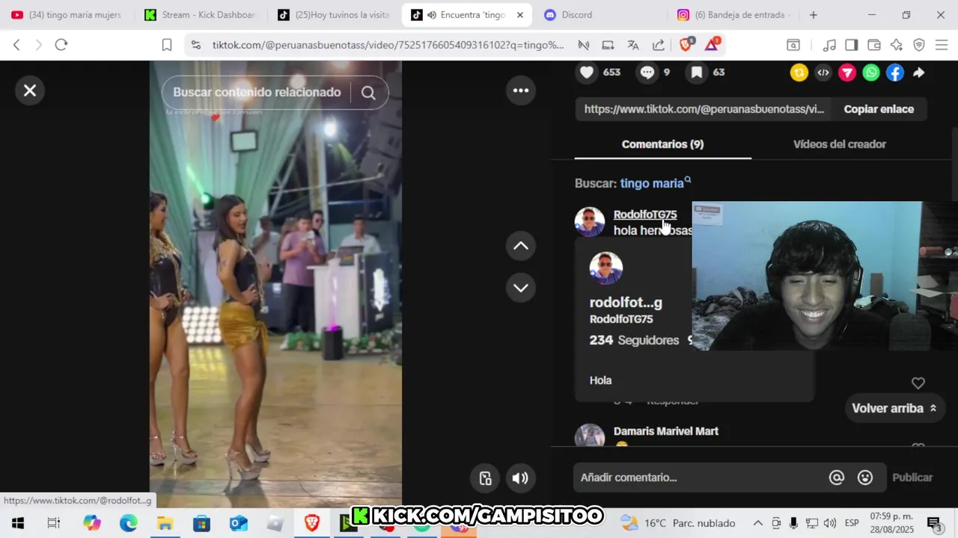Image resolution: width=958 pixels, height=538 pixels.
Task: Click the avatar inside the rodolfot...g hover card
Action: pos(606,268)
